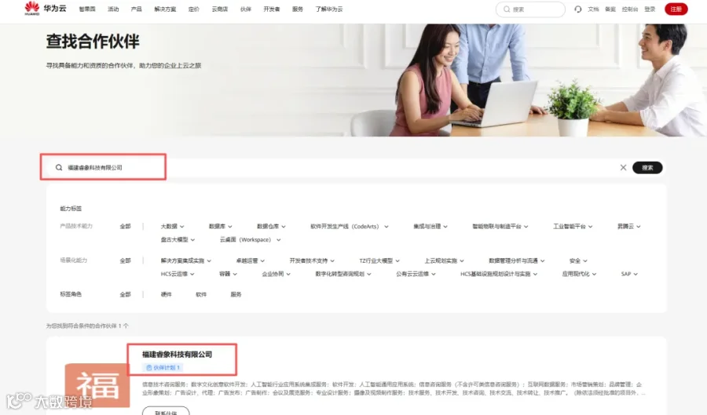This screenshot has width=707, height=415.
Task: Open the 解决方案 menu
Action: [165, 9]
